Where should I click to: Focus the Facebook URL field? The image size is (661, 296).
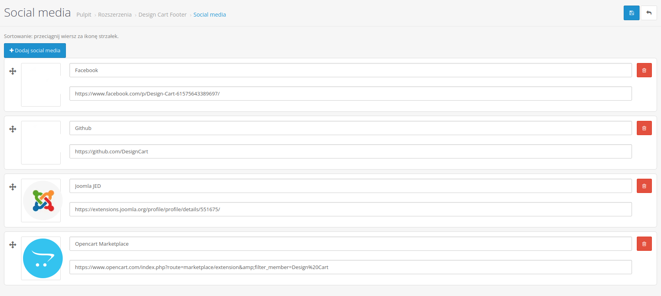point(351,94)
